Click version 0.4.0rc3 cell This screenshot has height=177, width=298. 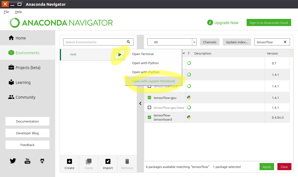click(277, 118)
